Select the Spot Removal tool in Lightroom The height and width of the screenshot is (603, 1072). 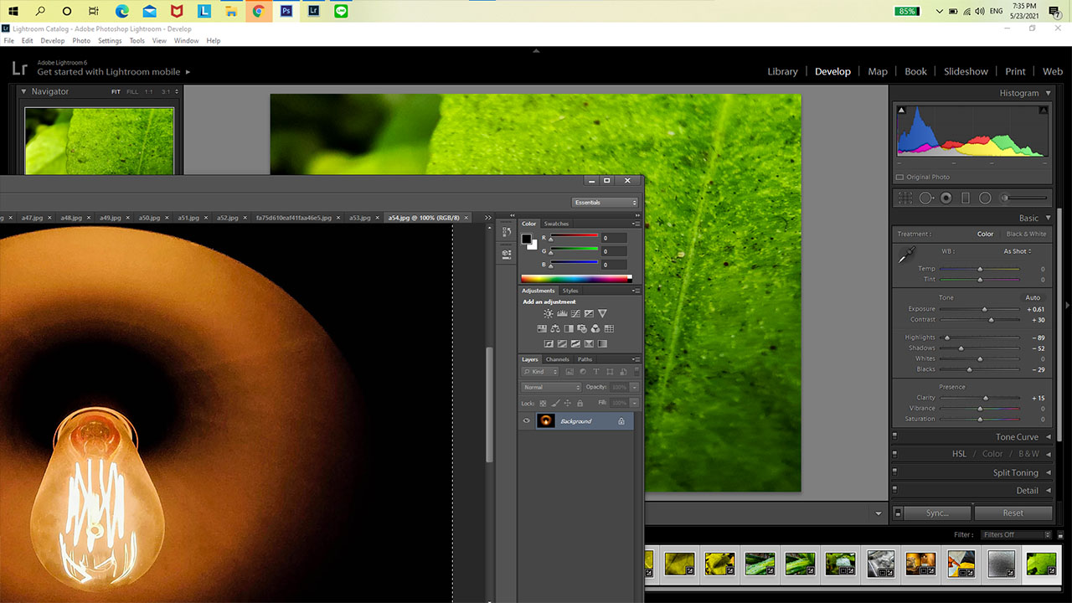(x=926, y=198)
